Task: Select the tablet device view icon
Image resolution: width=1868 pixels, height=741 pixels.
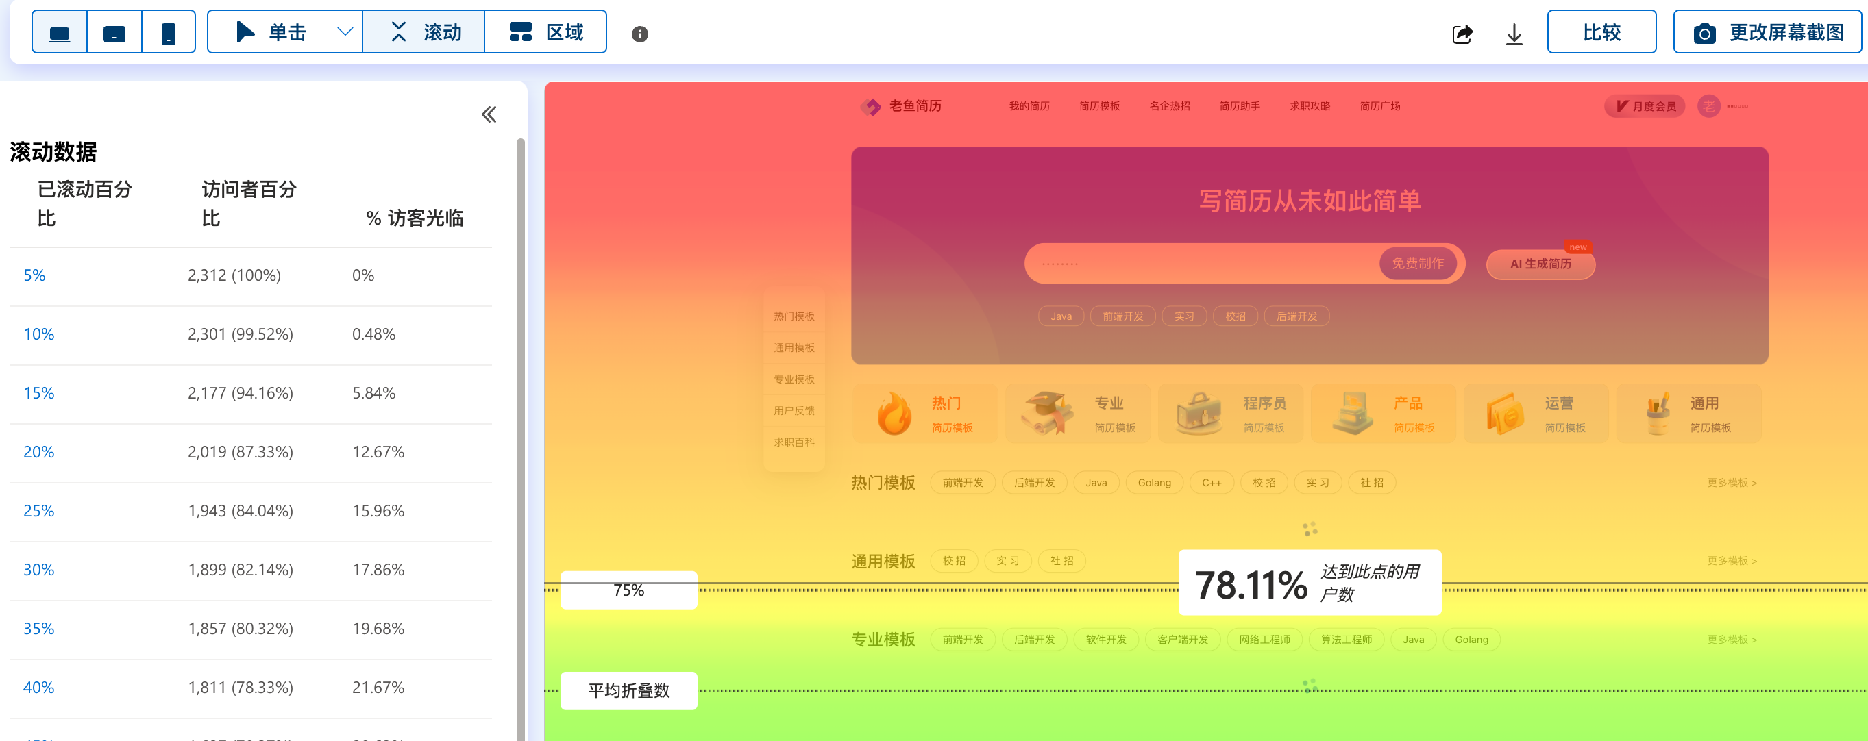Action: 114,33
